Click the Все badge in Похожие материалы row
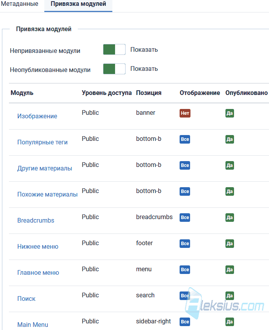Image resolution: width=269 pixels, height=330 pixels. click(x=185, y=191)
